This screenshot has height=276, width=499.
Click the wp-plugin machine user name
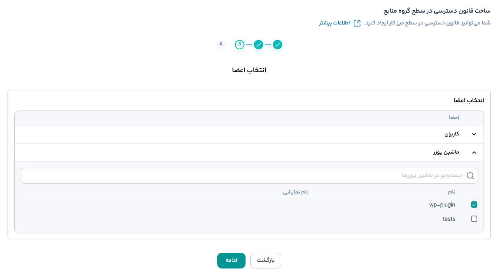[442, 205]
